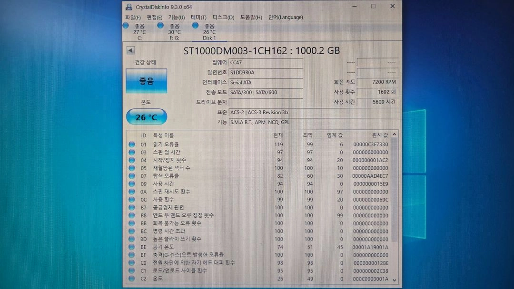Open the 디스크(D) menu

pyautogui.click(x=223, y=17)
